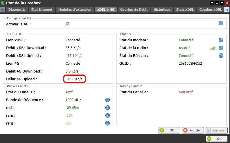
Task: Click the 4G signal strength bars icon
Action: tap(212, 48)
